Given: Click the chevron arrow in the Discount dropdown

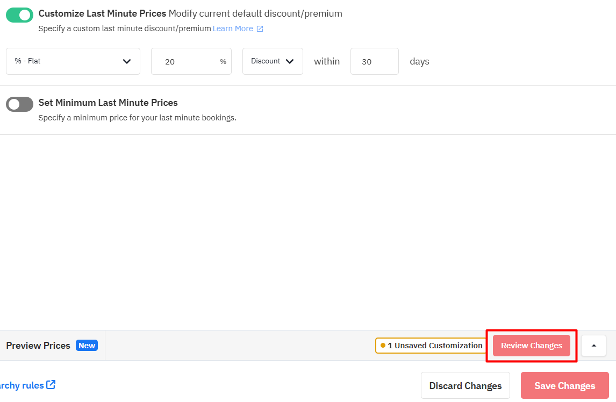Looking at the screenshot, I should (290, 61).
